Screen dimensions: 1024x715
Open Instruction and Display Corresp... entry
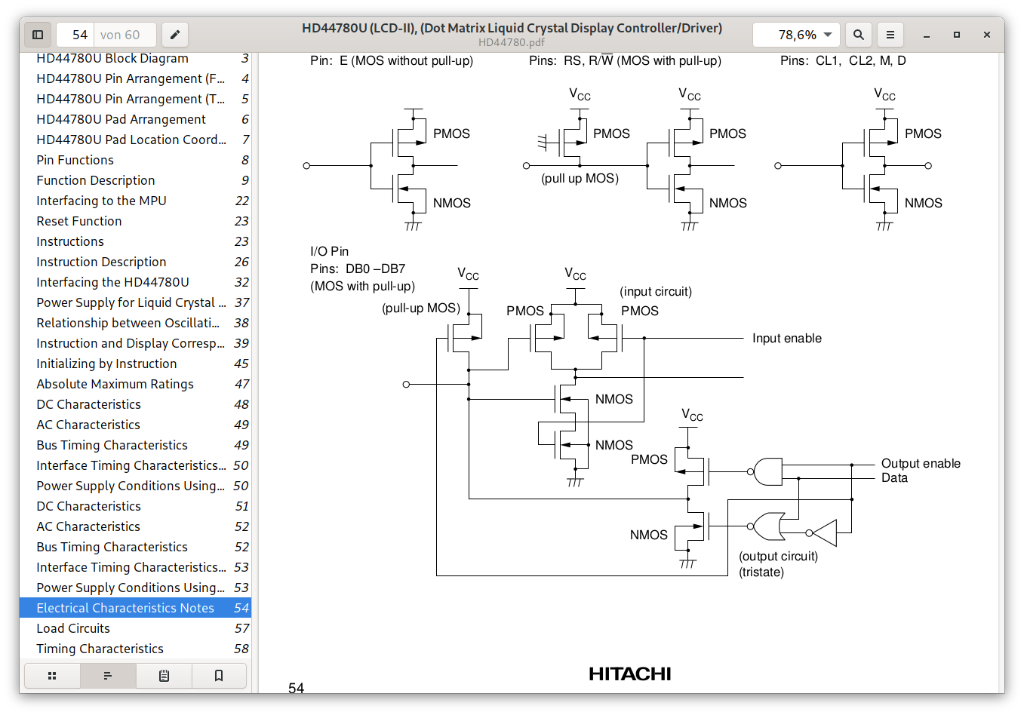[135, 343]
